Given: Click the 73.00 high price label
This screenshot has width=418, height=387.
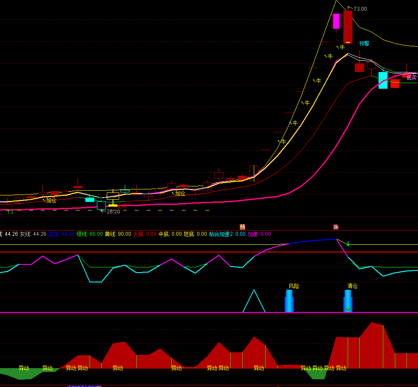Looking at the screenshot, I should click(360, 9).
